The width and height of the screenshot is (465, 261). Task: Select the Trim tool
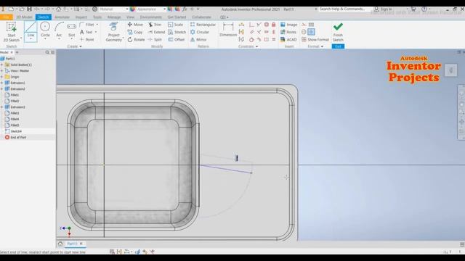[x=155, y=25]
